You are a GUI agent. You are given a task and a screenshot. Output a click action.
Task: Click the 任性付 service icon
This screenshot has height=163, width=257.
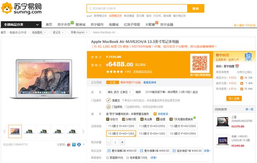[x=108, y=119]
